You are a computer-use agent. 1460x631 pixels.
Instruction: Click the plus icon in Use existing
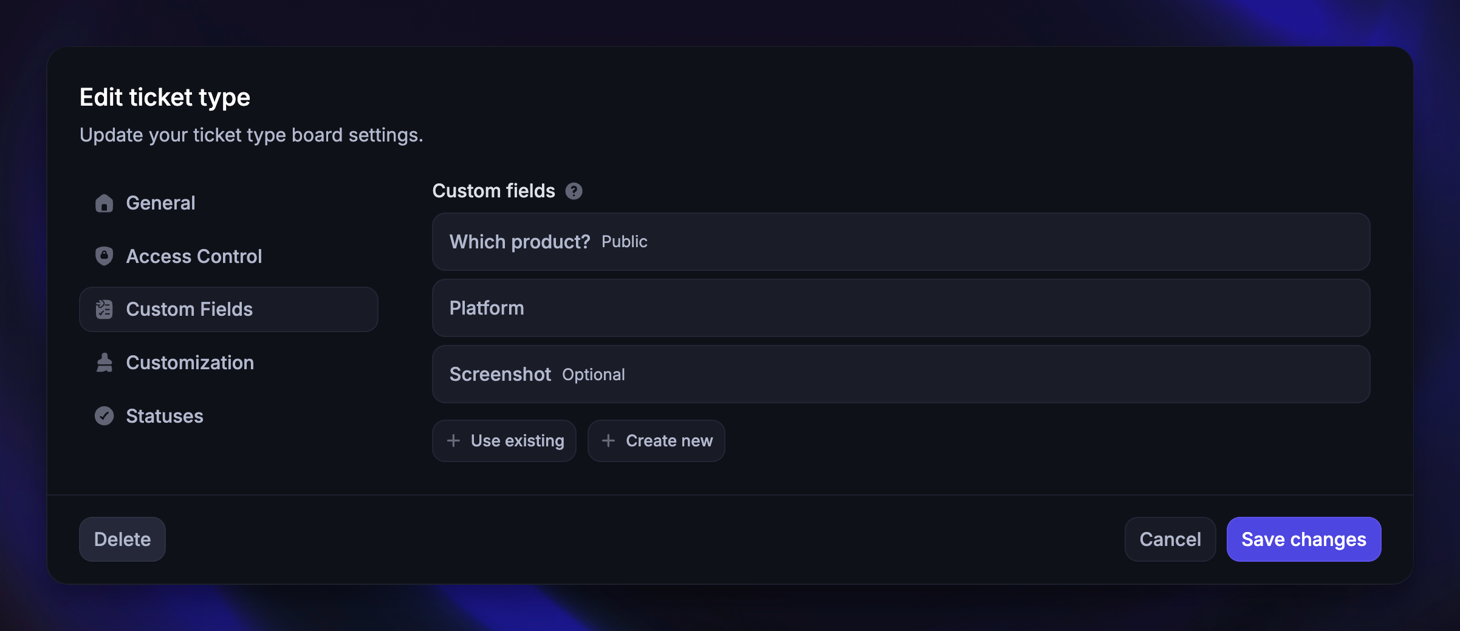coord(453,440)
